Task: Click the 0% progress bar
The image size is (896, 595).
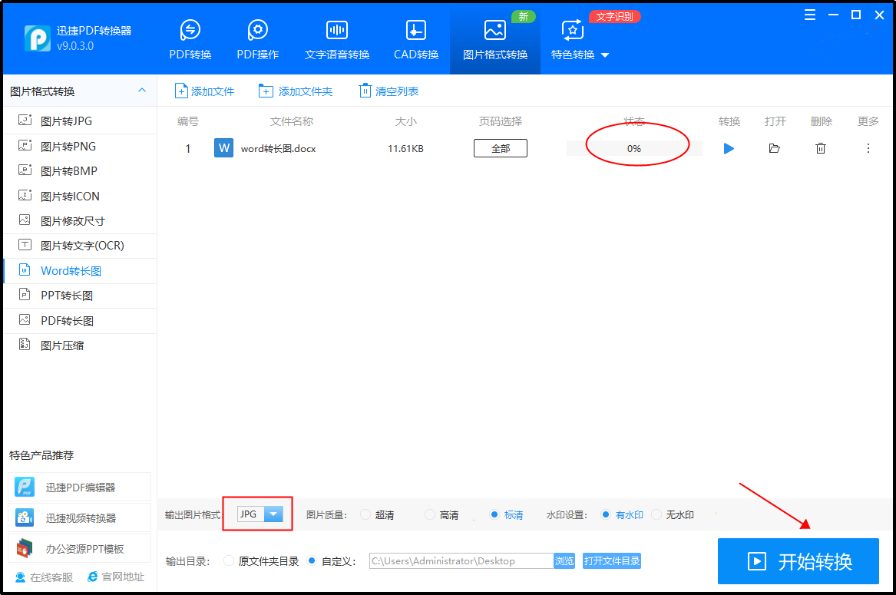Action: tap(634, 149)
